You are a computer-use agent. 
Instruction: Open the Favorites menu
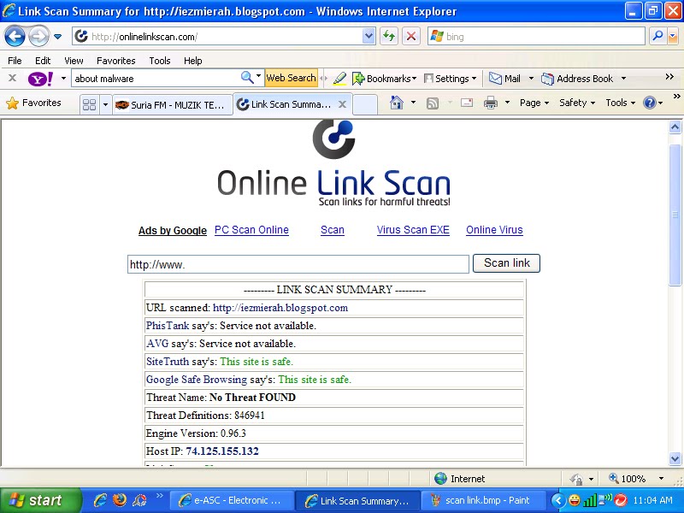(116, 61)
